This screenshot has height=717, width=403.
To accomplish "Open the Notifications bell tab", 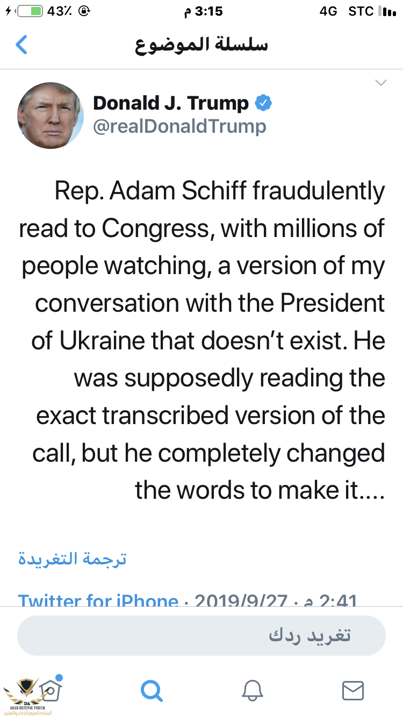I will (x=253, y=690).
